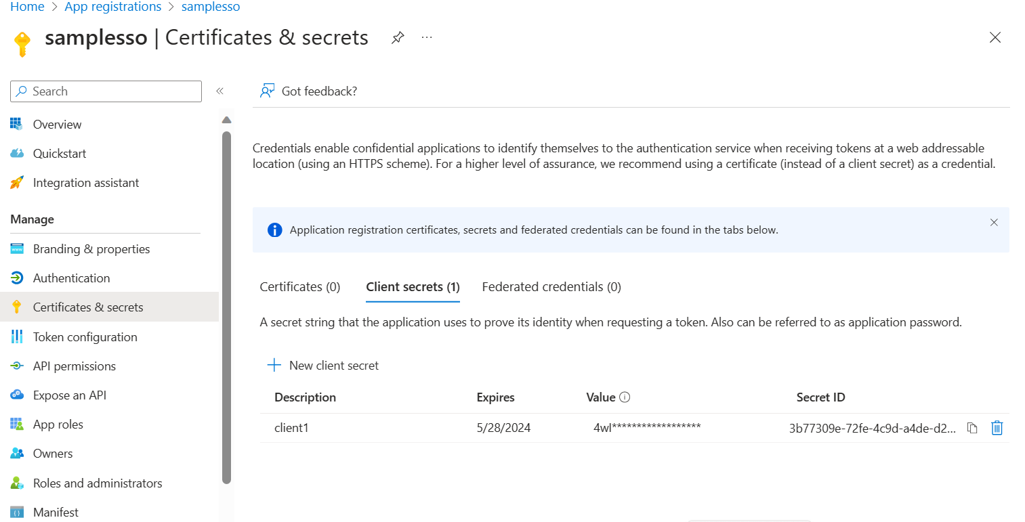The height and width of the screenshot is (522, 1025).
Task: Click into the sidebar Search box
Action: click(x=105, y=91)
